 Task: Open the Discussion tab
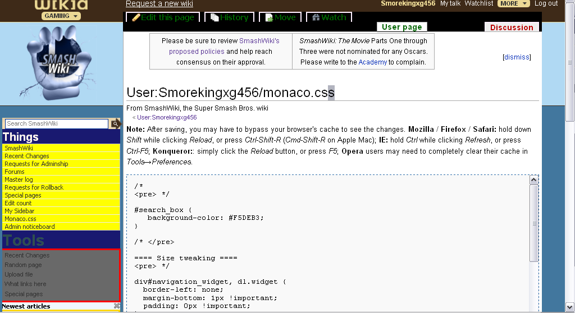coord(512,27)
